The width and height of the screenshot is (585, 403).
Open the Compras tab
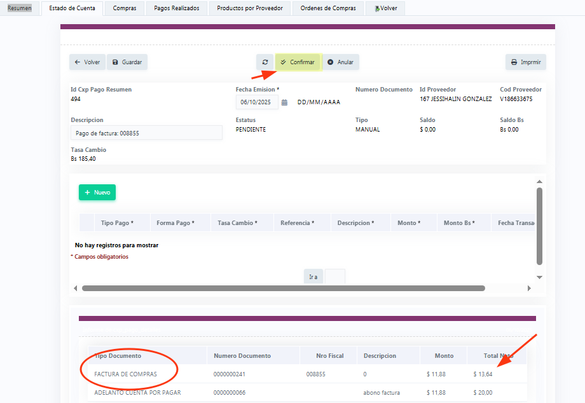125,8
